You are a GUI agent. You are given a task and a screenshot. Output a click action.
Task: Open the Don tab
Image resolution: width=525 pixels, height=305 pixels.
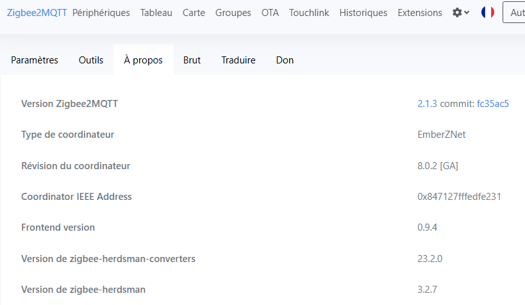(x=285, y=60)
